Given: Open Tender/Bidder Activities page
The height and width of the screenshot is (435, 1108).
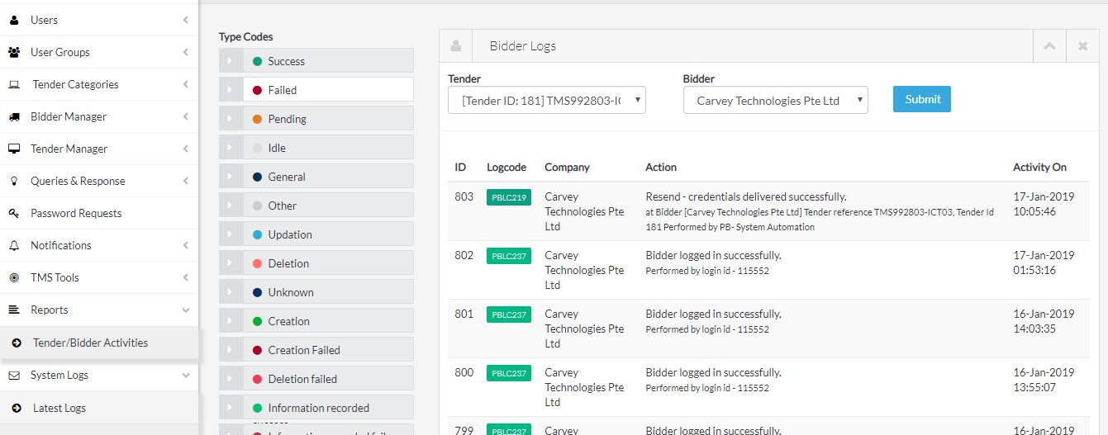Looking at the screenshot, I should coord(99,343).
